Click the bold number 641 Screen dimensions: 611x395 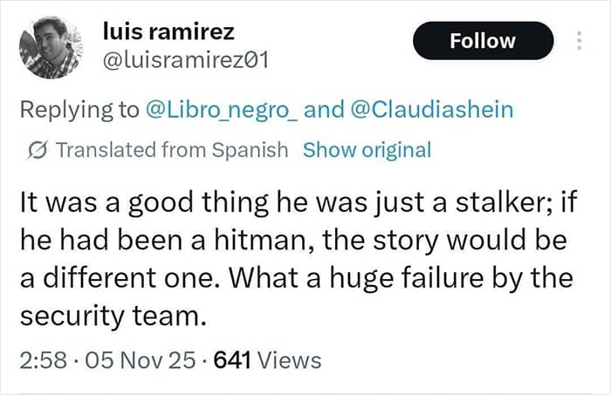point(232,359)
